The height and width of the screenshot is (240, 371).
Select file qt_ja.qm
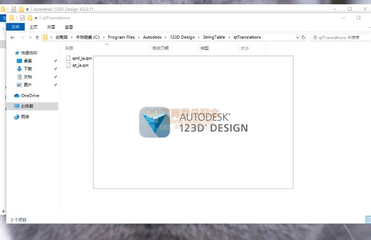(x=80, y=66)
